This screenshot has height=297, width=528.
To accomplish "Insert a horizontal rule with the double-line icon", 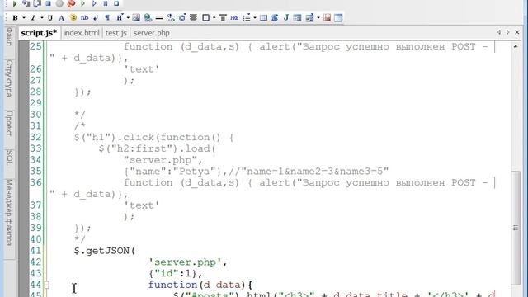I will (x=159, y=17).
